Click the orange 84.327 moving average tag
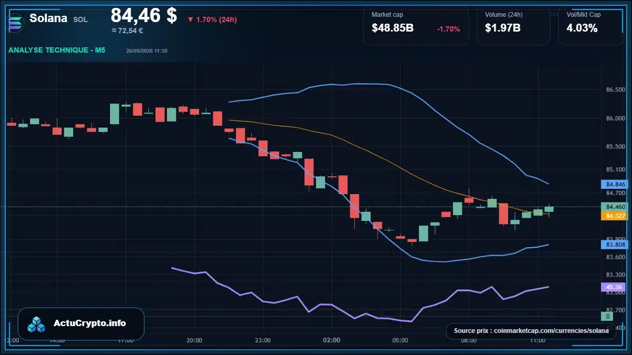Screen dimensions: 632x355 point(615,216)
